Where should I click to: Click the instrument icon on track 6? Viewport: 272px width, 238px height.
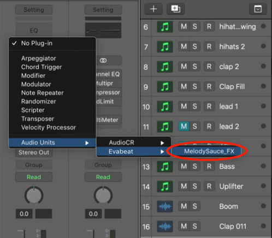(x=165, y=27)
